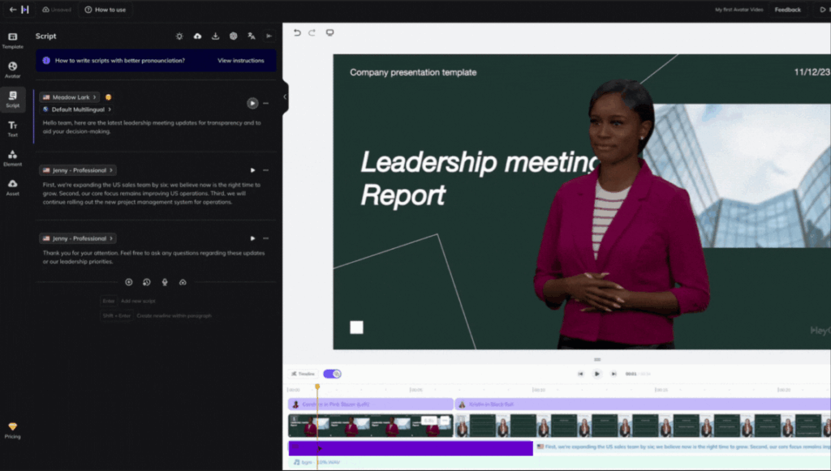Click the translate script icon
Screen dimensions: 831x471
coord(252,36)
